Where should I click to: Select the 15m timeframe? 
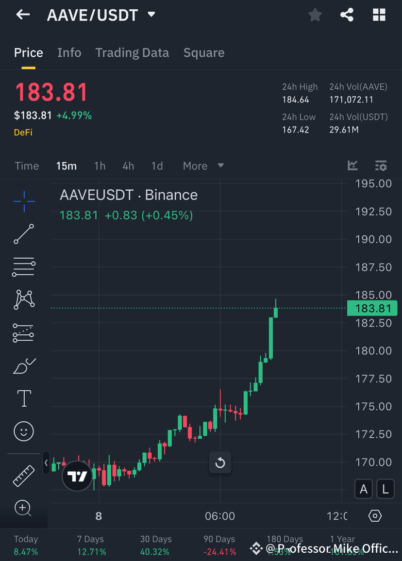point(67,165)
